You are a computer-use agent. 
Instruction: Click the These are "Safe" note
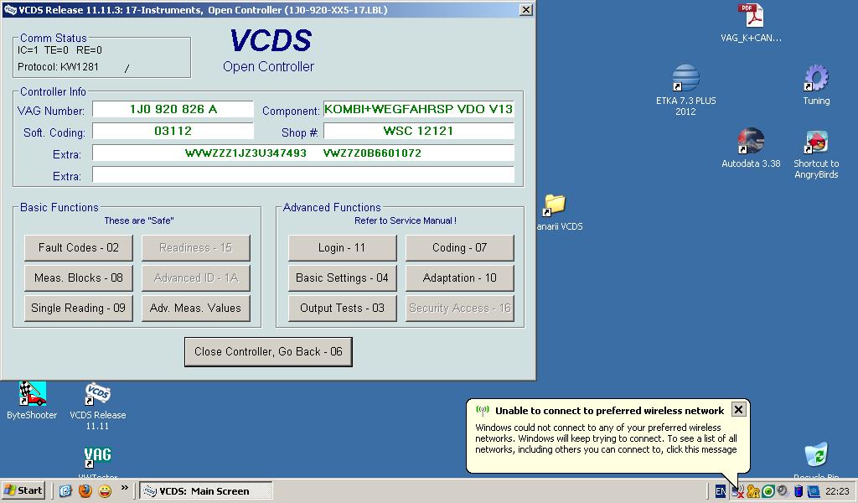tap(138, 220)
